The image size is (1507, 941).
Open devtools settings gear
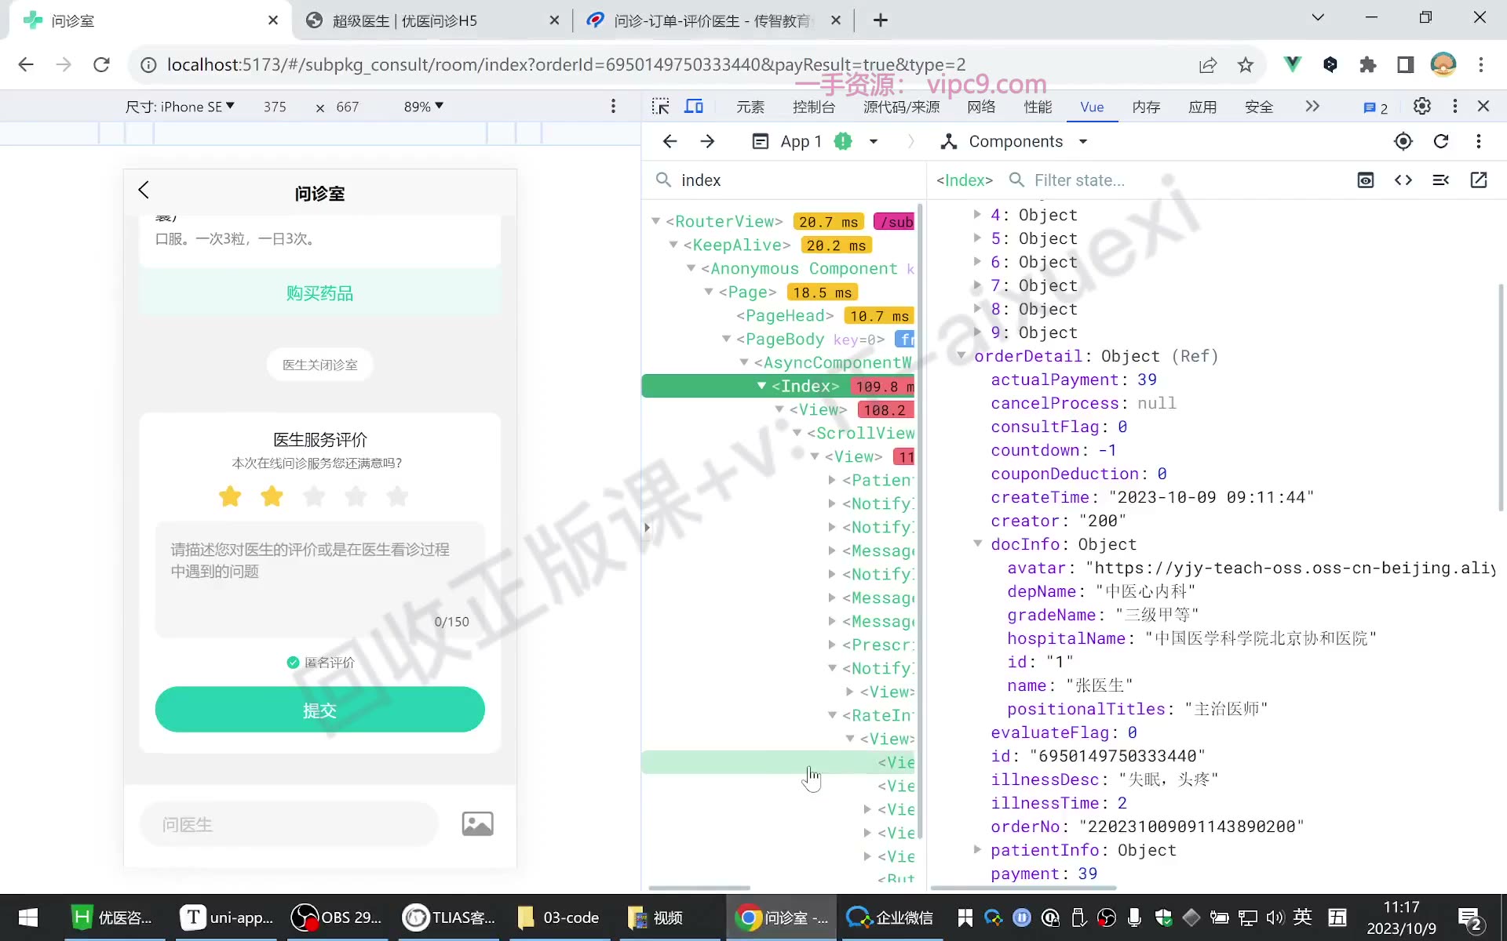pos(1421,107)
